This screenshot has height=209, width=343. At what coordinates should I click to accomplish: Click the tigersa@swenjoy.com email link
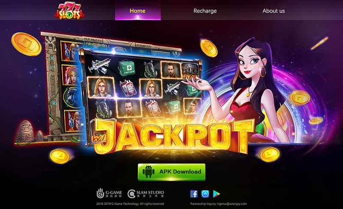point(232,204)
